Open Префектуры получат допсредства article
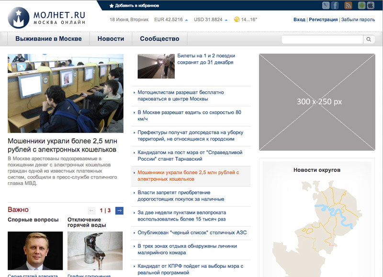The height and width of the screenshot is (277, 383). coord(190,136)
